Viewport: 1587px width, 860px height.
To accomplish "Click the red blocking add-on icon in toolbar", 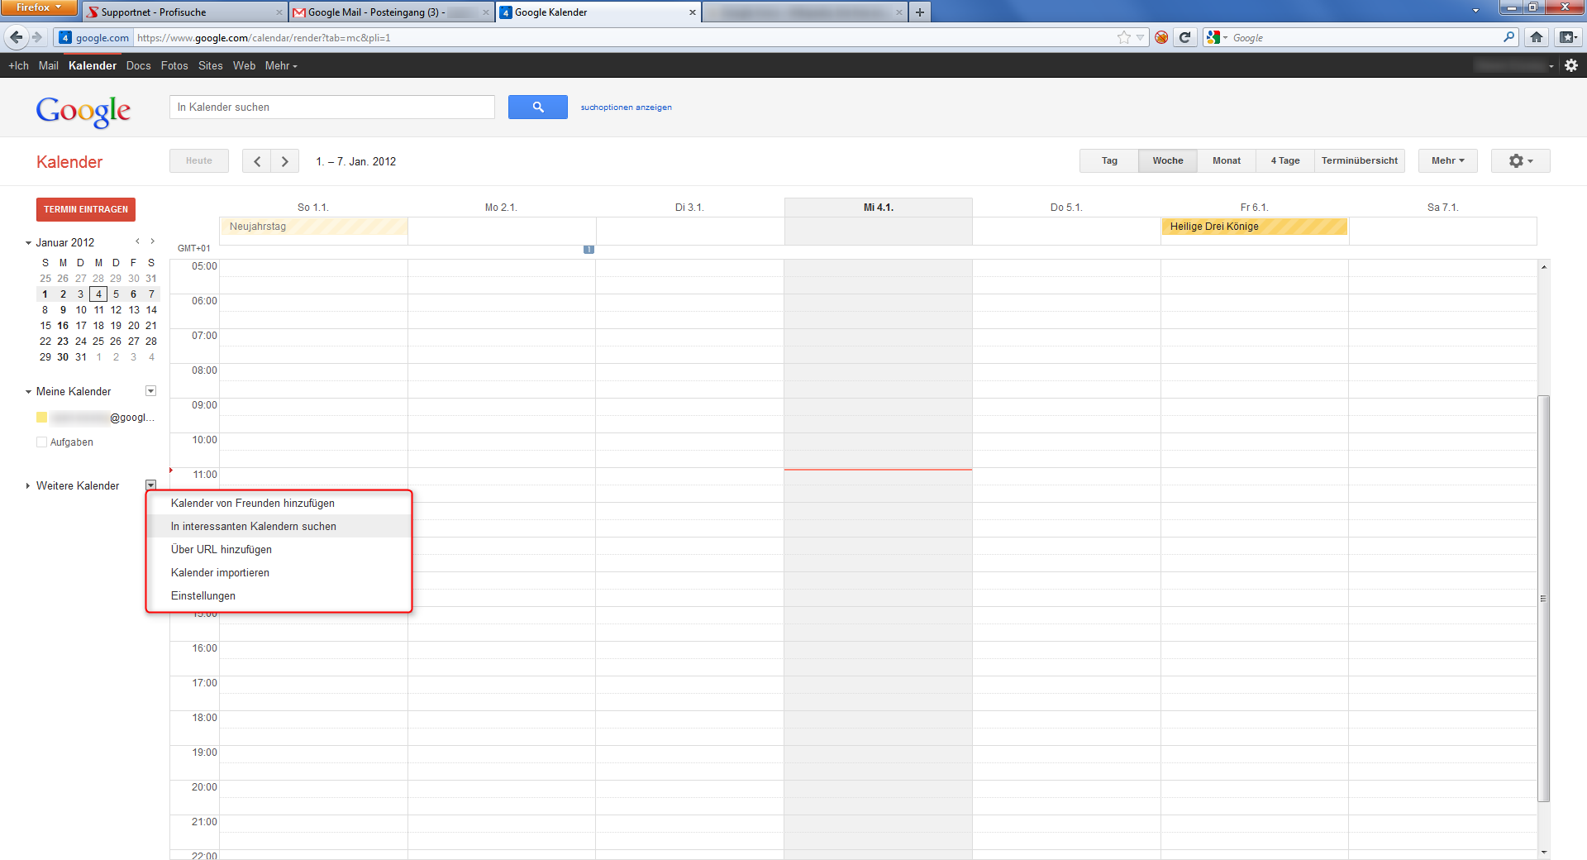I will tap(1161, 37).
